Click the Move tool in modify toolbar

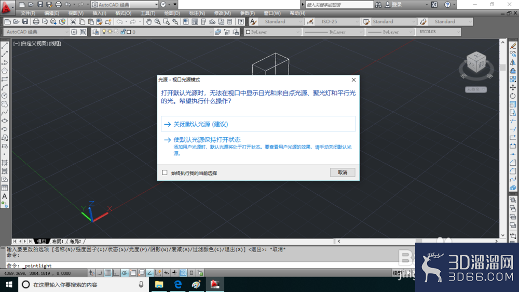tap(513, 87)
